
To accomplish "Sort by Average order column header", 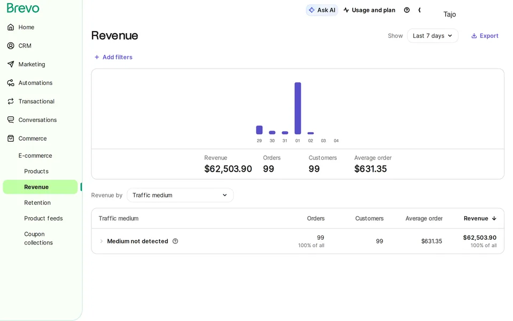I will click(x=424, y=218).
